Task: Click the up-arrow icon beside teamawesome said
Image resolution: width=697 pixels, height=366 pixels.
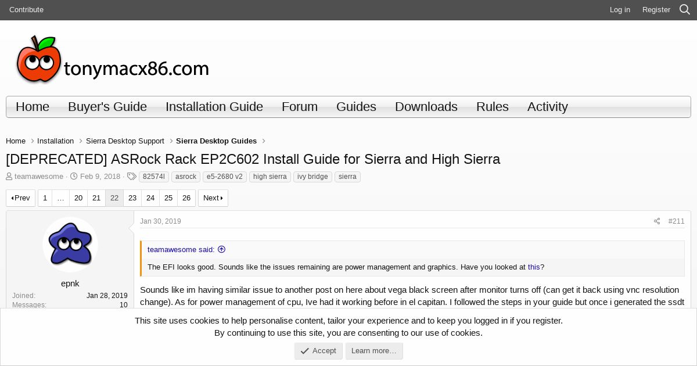Action: [221, 249]
